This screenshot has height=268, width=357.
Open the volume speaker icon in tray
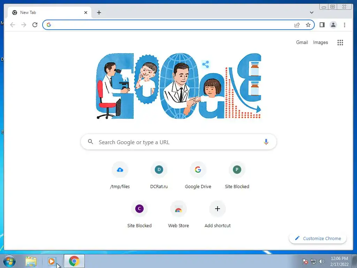tap(322, 261)
